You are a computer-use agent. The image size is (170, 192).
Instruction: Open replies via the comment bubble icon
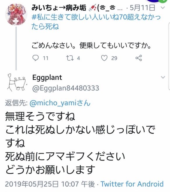(x=36, y=58)
